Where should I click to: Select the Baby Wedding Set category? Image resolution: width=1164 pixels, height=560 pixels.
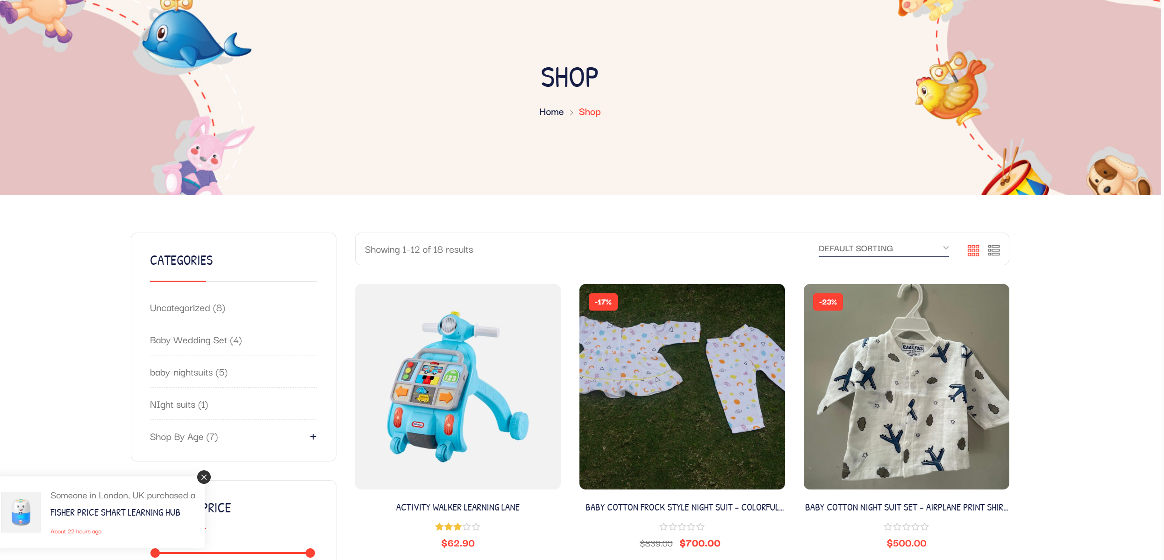[x=196, y=340]
